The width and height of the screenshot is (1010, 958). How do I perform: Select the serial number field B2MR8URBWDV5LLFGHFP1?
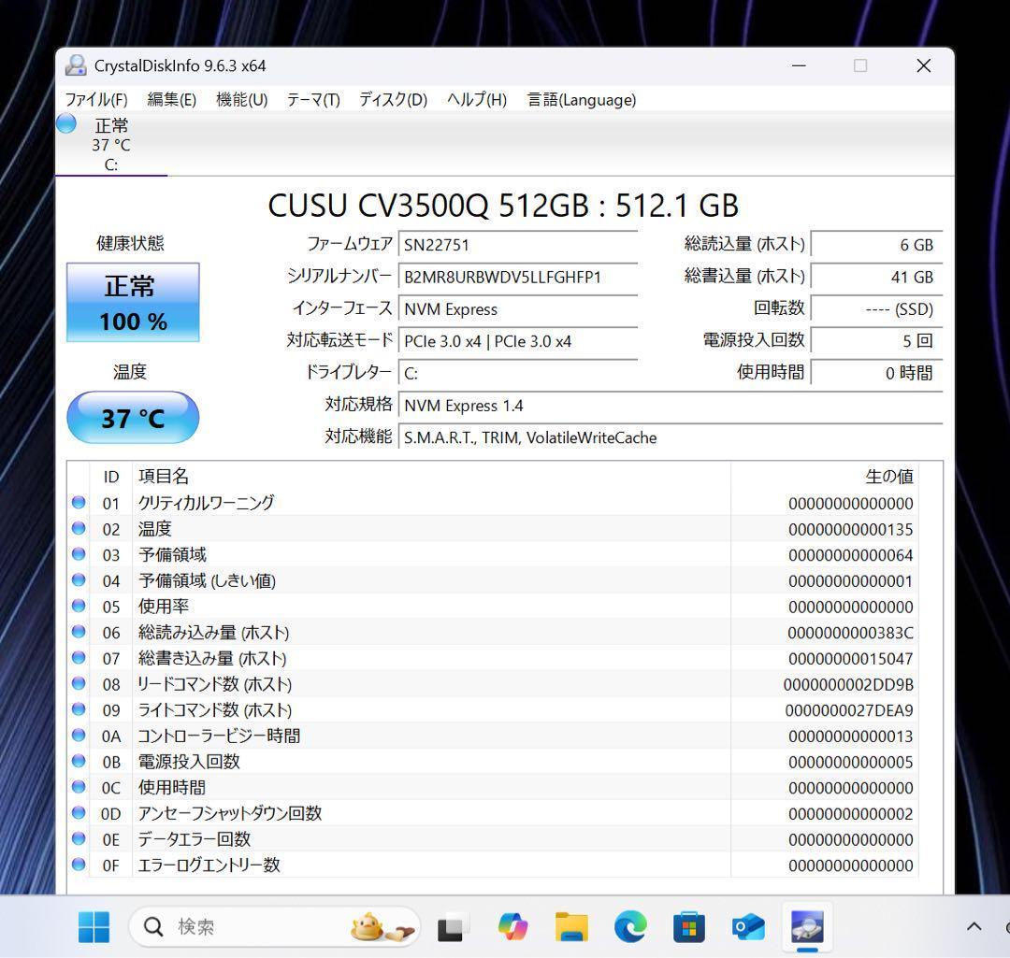click(x=518, y=277)
